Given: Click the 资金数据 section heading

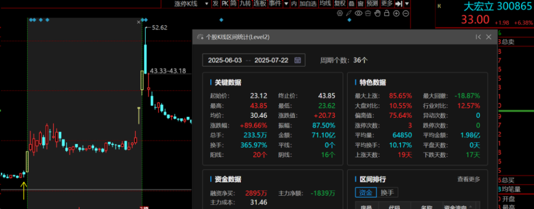Looking at the screenshot, I should click(228, 179).
